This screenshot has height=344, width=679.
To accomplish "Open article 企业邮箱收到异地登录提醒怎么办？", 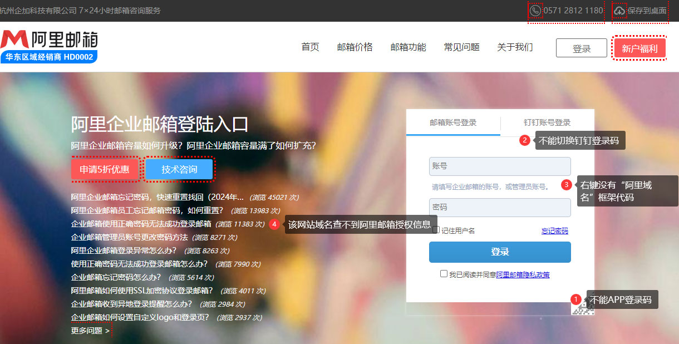I will pos(131,304).
